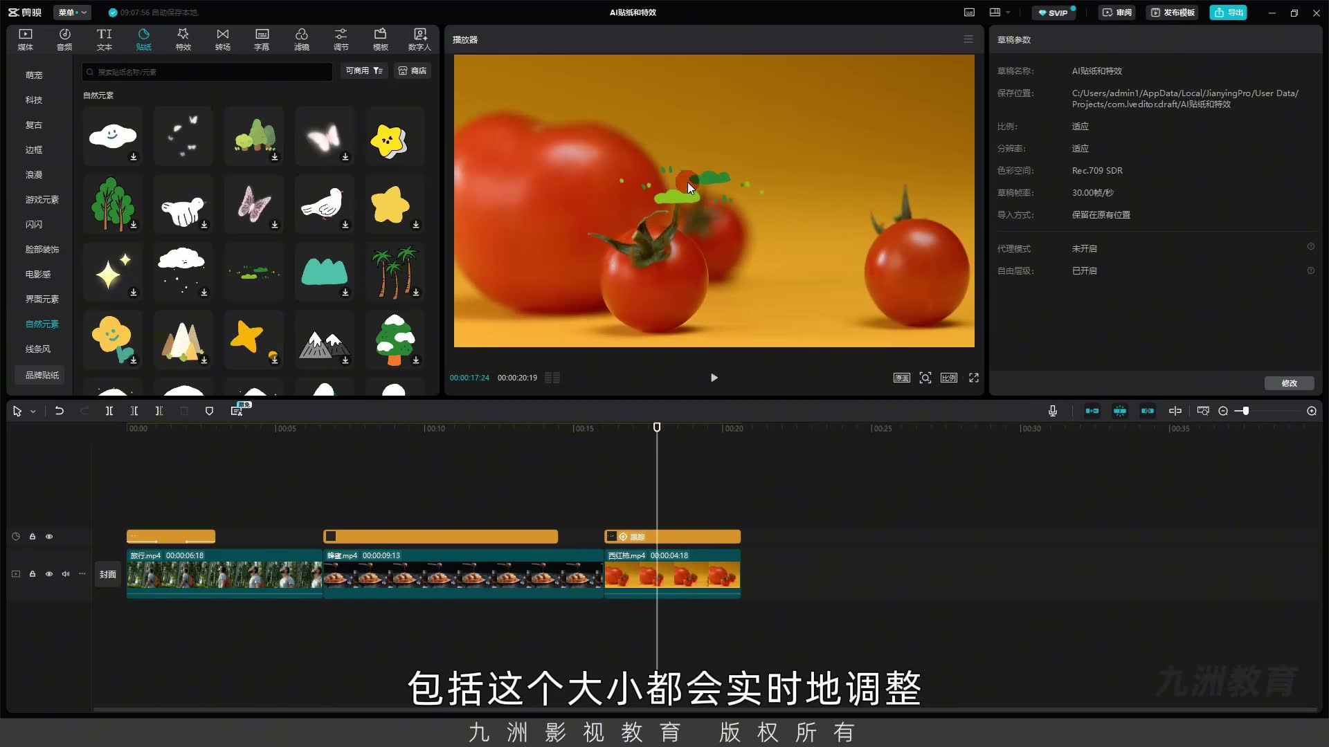Select the palm trees sticker thumbnail

click(395, 272)
